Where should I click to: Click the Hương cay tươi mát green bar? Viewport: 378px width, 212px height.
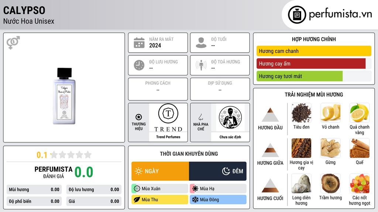pos(300,76)
